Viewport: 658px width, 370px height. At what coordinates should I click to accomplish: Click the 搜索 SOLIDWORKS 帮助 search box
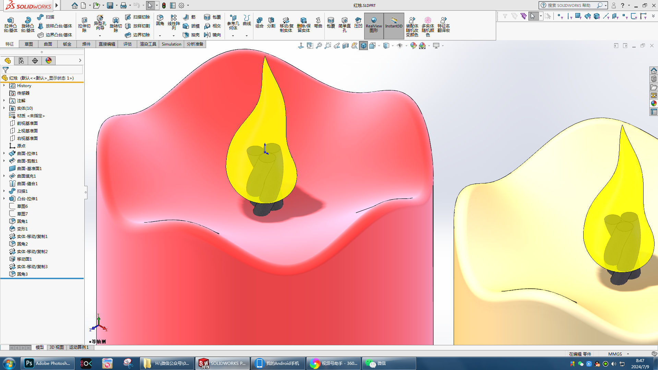click(570, 5)
